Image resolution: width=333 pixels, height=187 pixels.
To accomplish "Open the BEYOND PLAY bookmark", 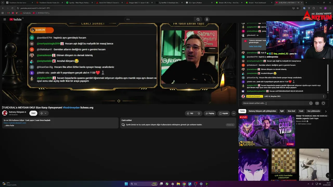I will (42, 13).
